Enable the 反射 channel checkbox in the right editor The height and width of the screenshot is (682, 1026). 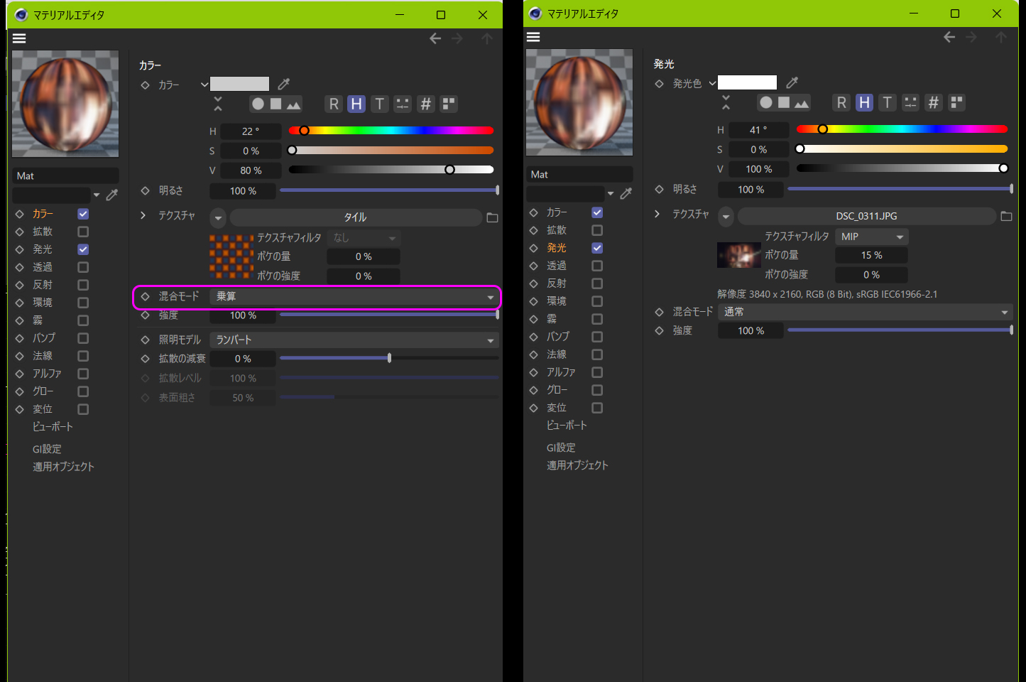tap(597, 283)
